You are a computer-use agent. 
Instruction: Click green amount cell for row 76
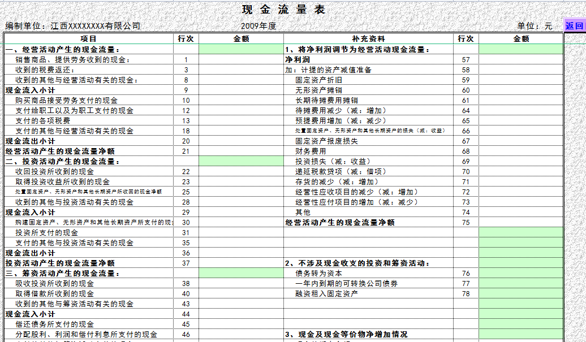click(x=521, y=273)
